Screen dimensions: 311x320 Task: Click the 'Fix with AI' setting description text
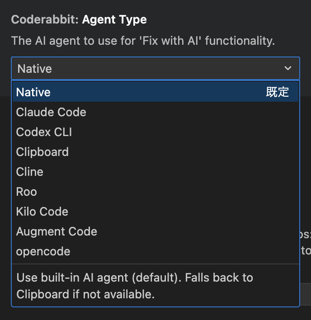coord(143,41)
